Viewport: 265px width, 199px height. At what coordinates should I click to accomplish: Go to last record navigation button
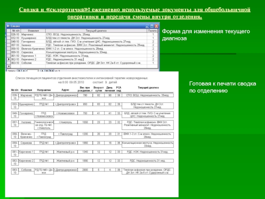tap(47, 71)
